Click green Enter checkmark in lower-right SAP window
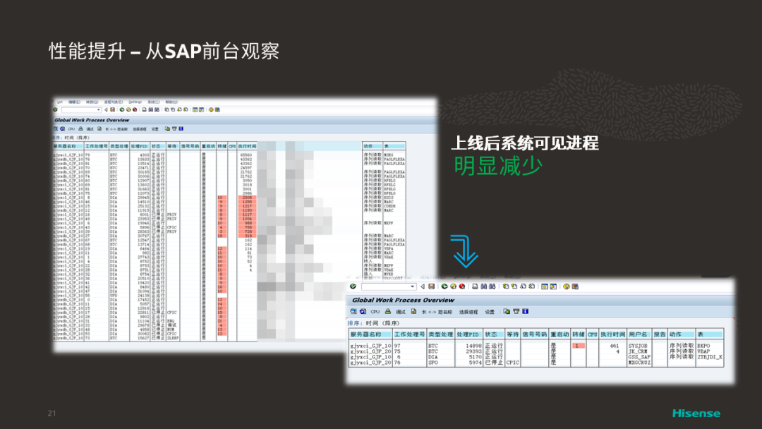 pos(353,286)
